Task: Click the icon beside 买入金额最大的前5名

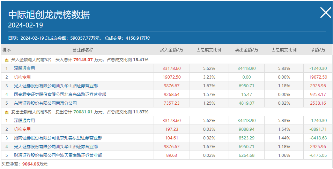Action: tap(7, 60)
